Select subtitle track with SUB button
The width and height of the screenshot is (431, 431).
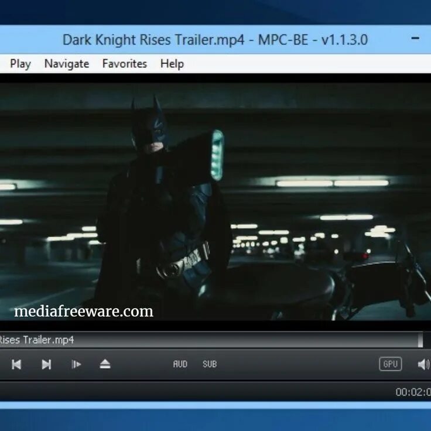(210, 364)
